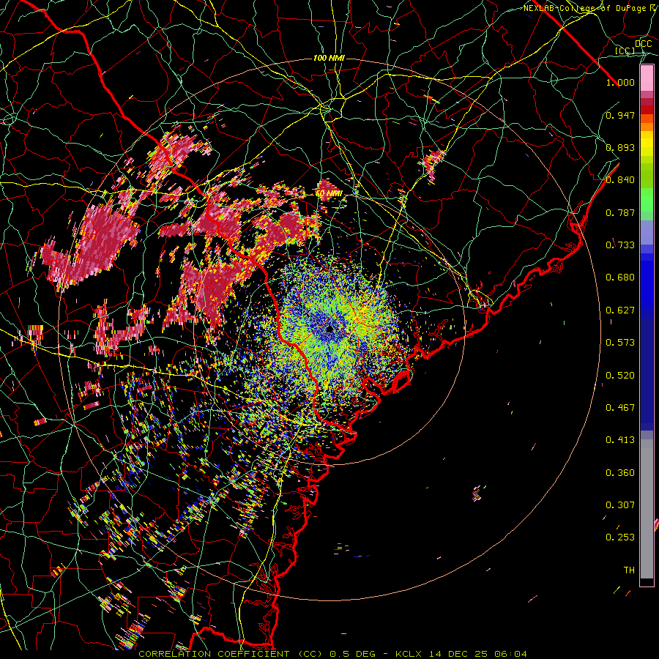Click the DCC label above the legend
Image resolution: width=659 pixels, height=659 pixels.
point(644,44)
